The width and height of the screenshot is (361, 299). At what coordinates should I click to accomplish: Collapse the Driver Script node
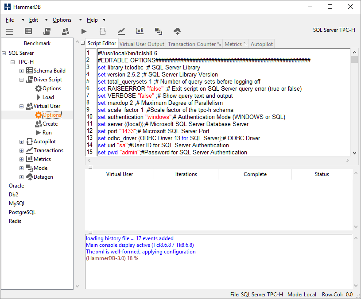(21, 80)
